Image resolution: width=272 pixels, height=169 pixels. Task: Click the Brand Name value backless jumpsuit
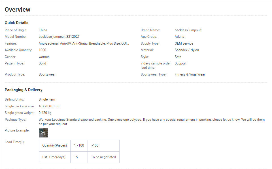click(188, 30)
